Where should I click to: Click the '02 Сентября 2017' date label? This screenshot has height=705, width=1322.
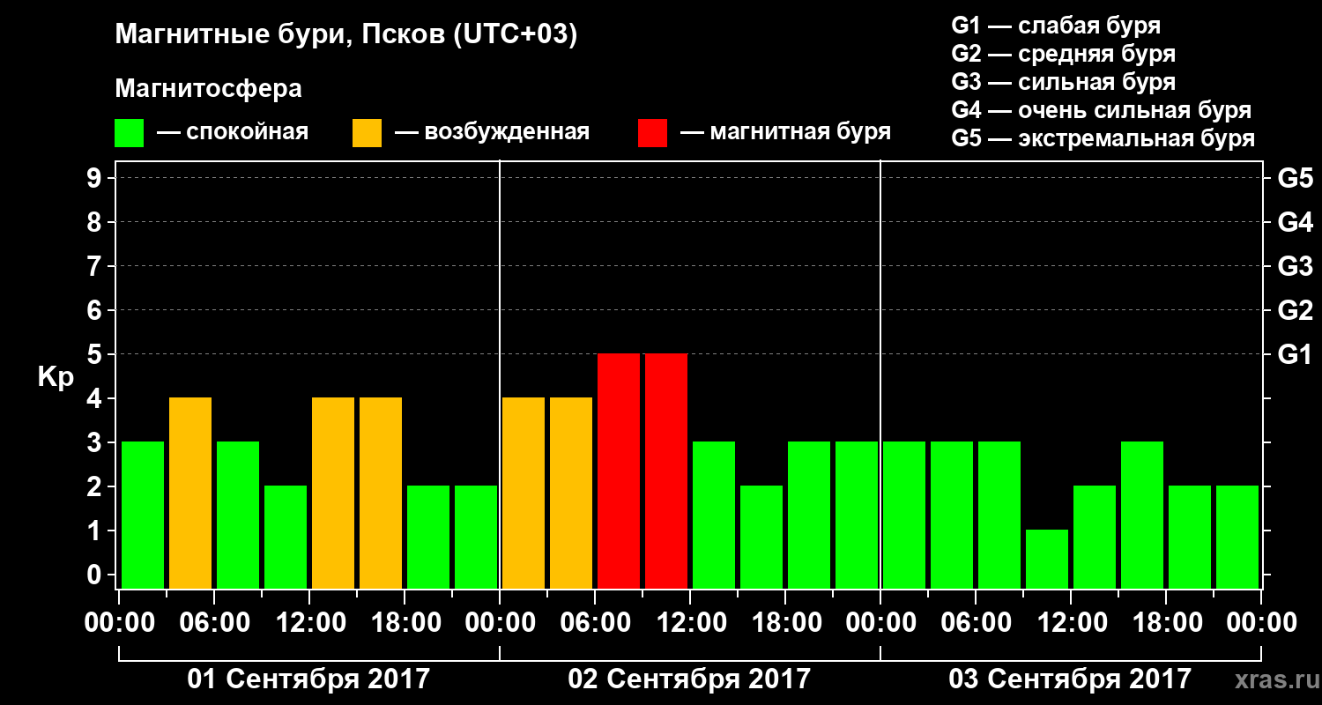[x=689, y=679]
